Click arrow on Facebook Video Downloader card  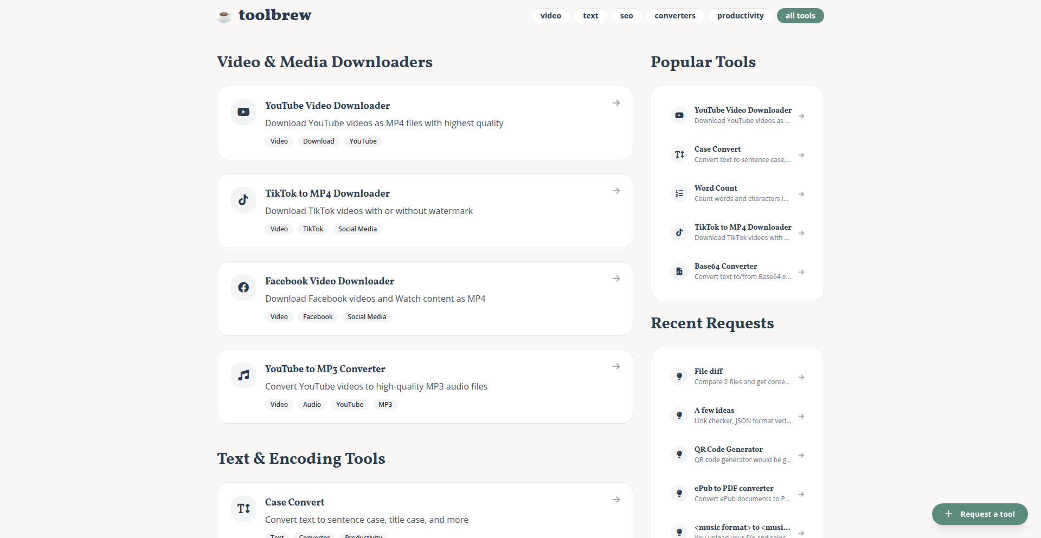click(616, 278)
